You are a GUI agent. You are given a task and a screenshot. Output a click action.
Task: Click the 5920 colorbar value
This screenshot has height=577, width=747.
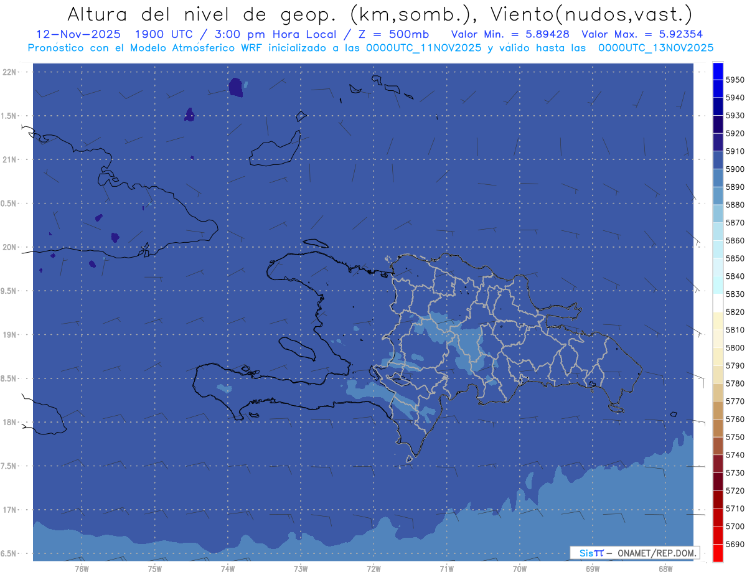coord(735,133)
